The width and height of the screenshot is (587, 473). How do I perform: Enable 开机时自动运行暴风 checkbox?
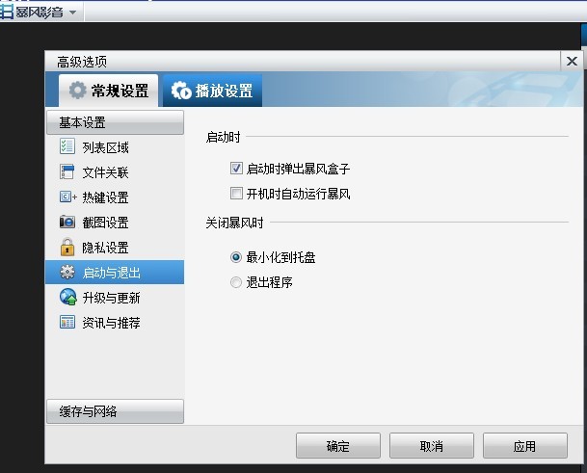point(236,194)
